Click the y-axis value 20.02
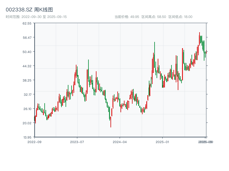 tap(27, 123)
